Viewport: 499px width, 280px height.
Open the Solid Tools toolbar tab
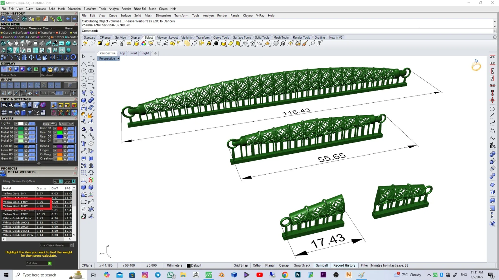262,38
